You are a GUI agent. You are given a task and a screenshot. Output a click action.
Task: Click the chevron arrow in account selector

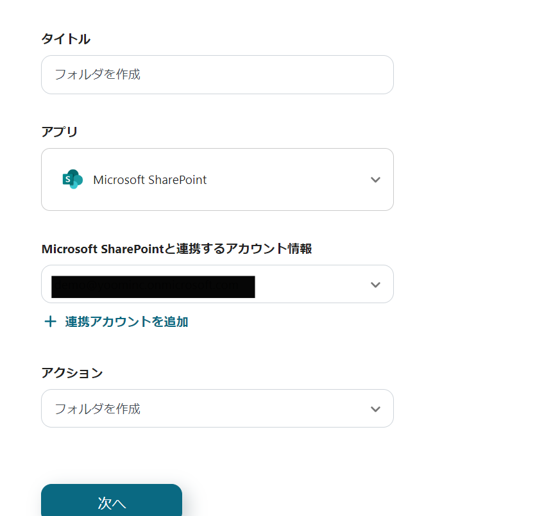[x=376, y=285]
